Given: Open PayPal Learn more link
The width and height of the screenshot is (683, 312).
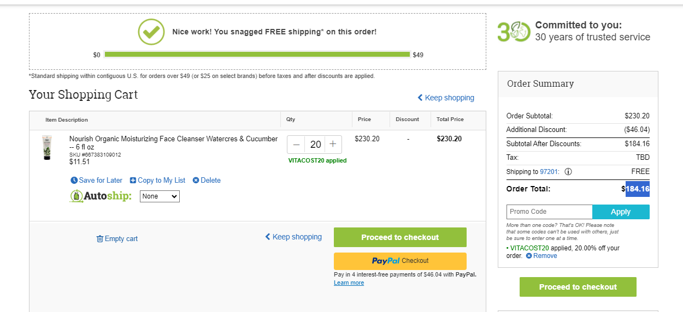Looking at the screenshot, I should coord(349,283).
